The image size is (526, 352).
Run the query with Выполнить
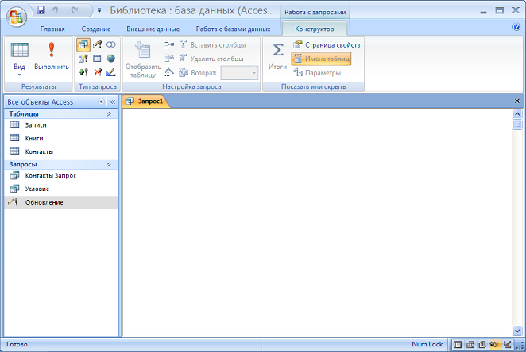tap(52, 57)
